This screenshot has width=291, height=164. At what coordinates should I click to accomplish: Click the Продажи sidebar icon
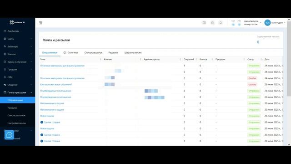tap(5, 69)
